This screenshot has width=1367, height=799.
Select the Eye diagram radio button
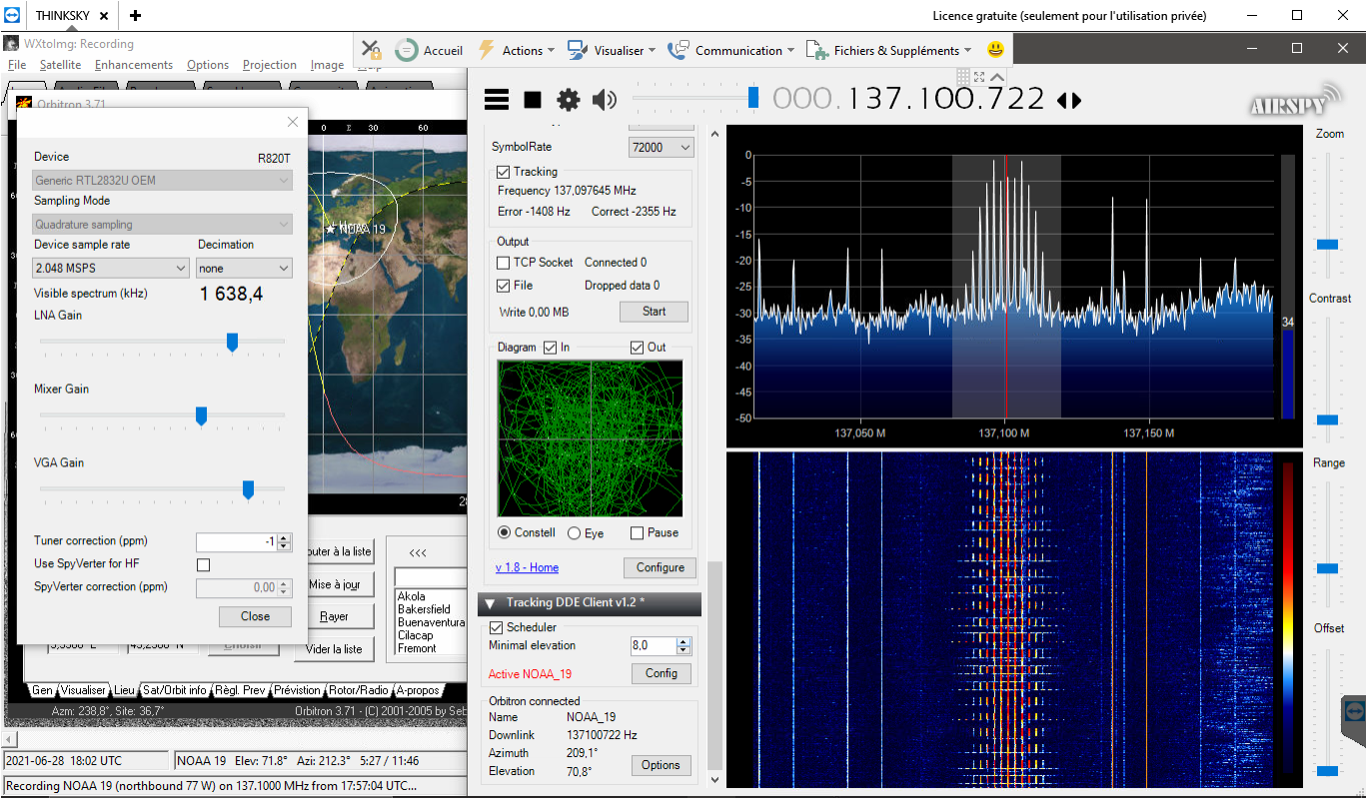[x=574, y=533]
